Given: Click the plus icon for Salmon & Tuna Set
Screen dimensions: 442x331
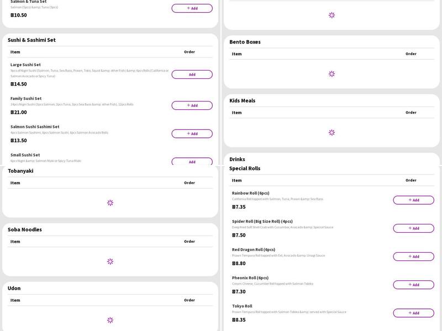Looking at the screenshot, I should pyautogui.click(x=188, y=8).
